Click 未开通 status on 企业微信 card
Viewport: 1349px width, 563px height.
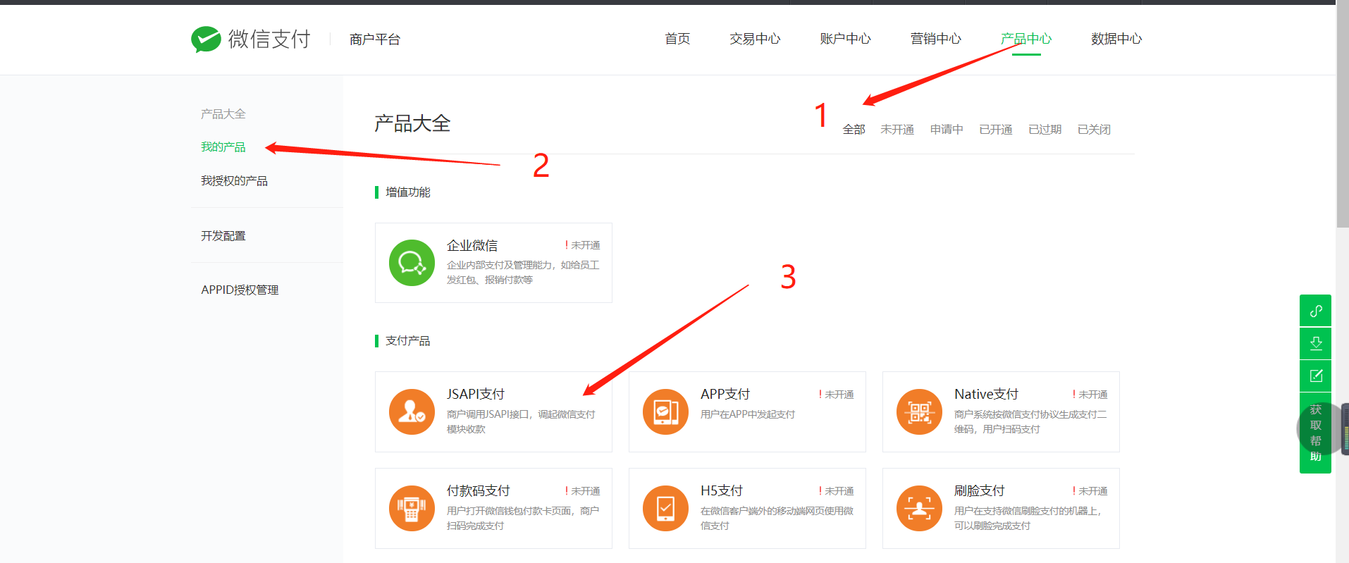click(x=582, y=245)
